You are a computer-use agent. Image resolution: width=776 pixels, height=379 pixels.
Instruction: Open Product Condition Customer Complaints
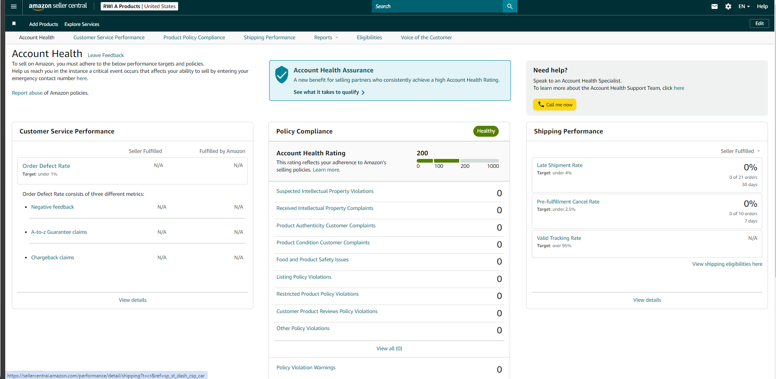[x=323, y=243]
